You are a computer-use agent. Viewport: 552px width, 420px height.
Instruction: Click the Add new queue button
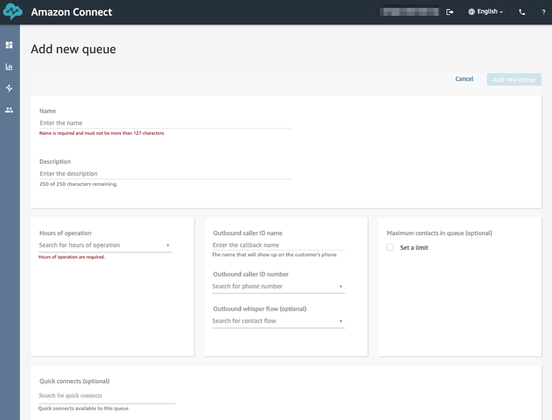click(514, 79)
